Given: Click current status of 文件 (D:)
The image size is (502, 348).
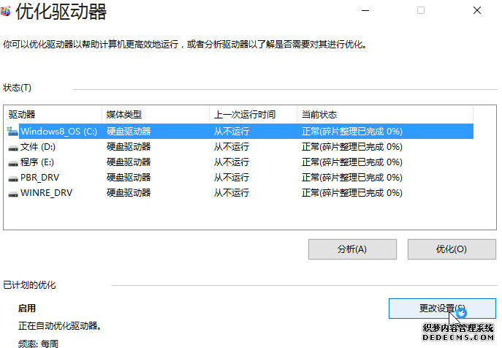Looking at the screenshot, I should [x=352, y=147].
